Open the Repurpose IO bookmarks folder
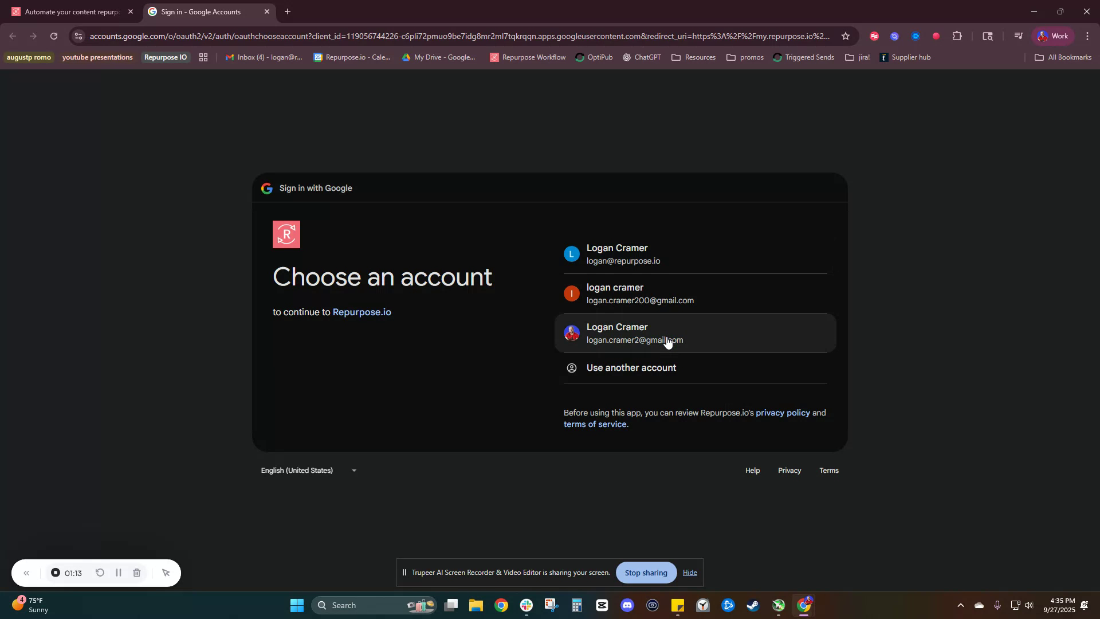The image size is (1100, 619). click(x=165, y=57)
